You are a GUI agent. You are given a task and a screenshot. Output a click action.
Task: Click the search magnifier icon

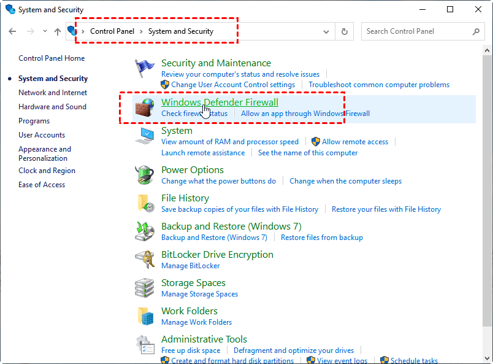(x=476, y=31)
